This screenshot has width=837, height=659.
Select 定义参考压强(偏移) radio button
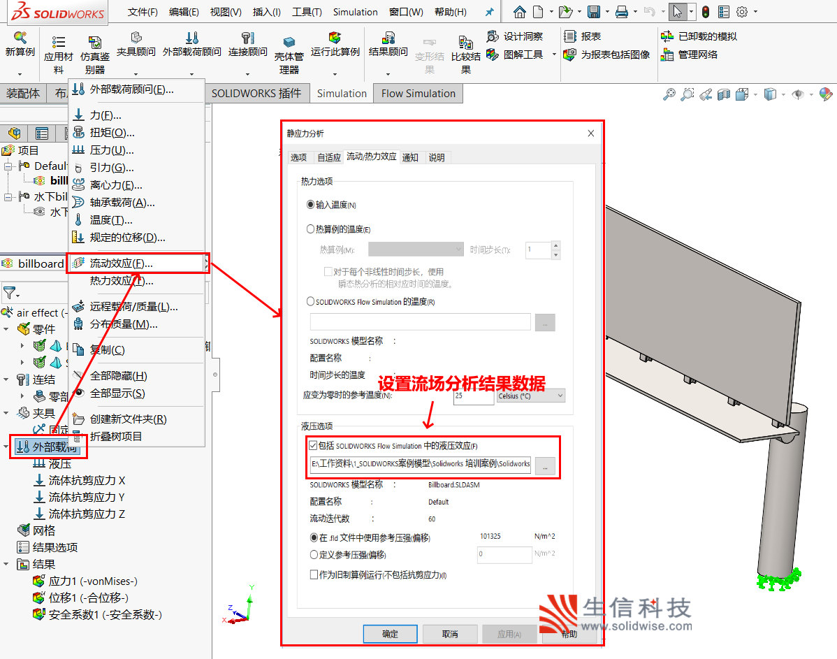314,555
